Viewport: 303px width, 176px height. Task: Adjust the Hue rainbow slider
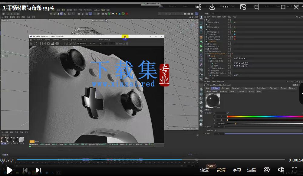point(265,116)
